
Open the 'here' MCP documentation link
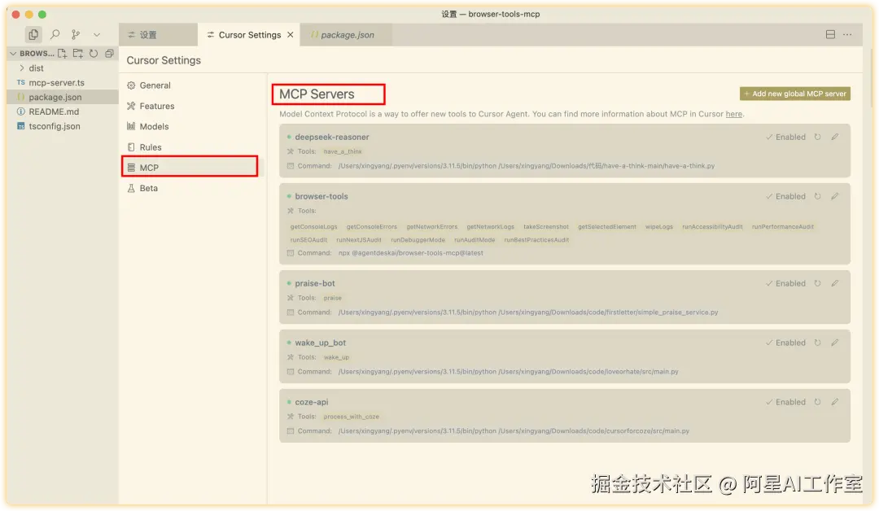(x=733, y=114)
